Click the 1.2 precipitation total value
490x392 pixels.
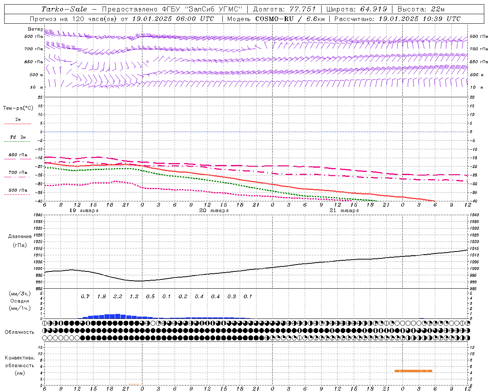(134, 297)
